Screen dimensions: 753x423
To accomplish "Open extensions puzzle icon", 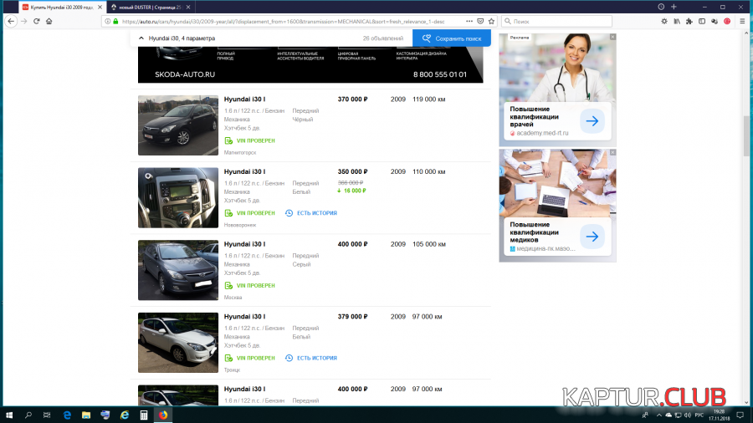I will 689,21.
